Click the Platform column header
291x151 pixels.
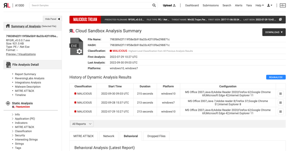point(168,86)
